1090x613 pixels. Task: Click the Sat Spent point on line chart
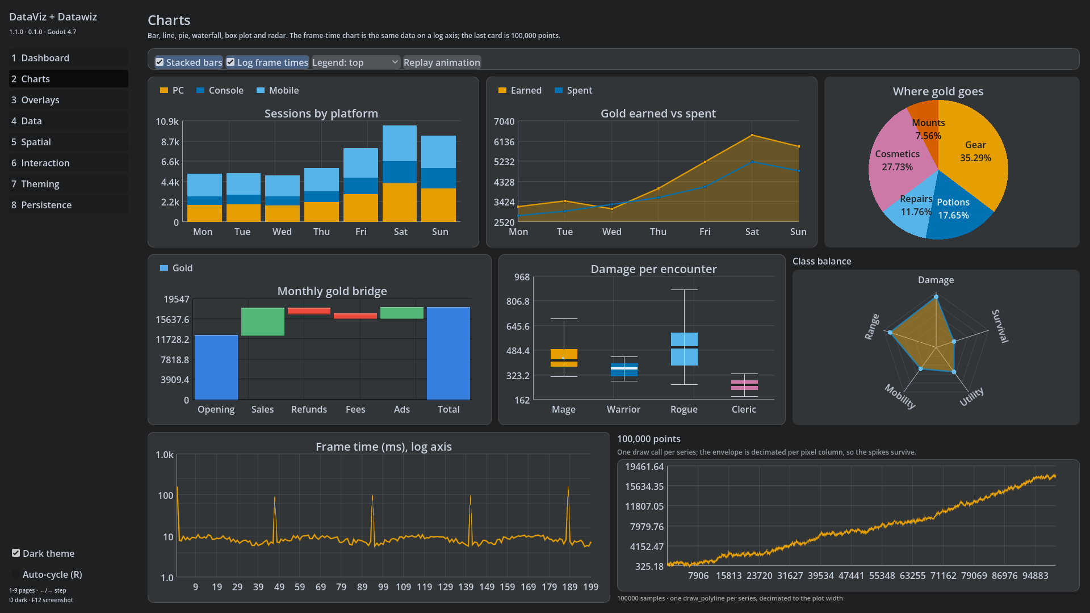(752, 162)
